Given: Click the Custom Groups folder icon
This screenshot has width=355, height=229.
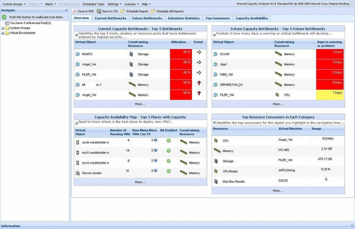Looking at the screenshot, I should [7, 28].
